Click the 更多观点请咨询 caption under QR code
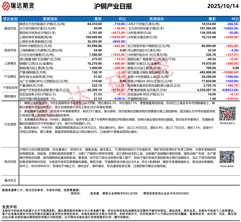 click(x=227, y=166)
